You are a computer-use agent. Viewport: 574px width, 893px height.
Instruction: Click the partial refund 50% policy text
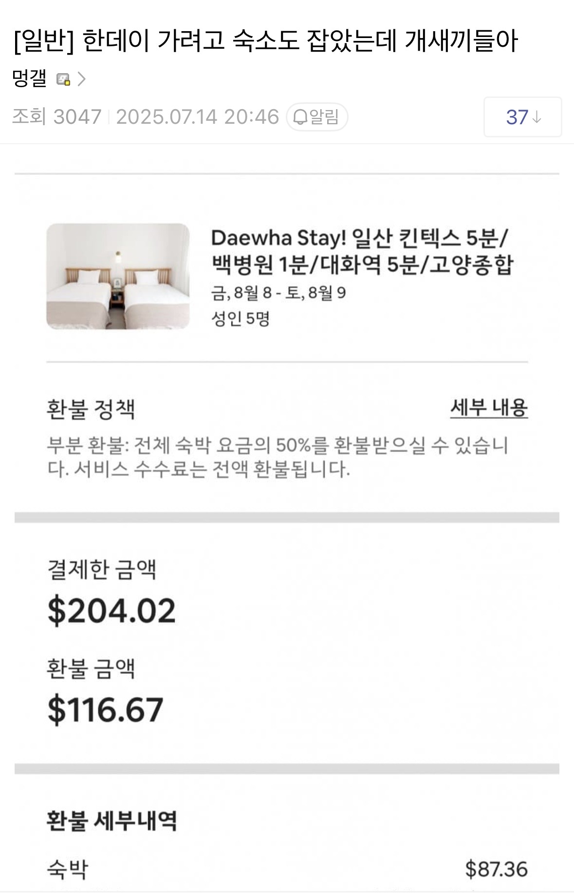278,456
